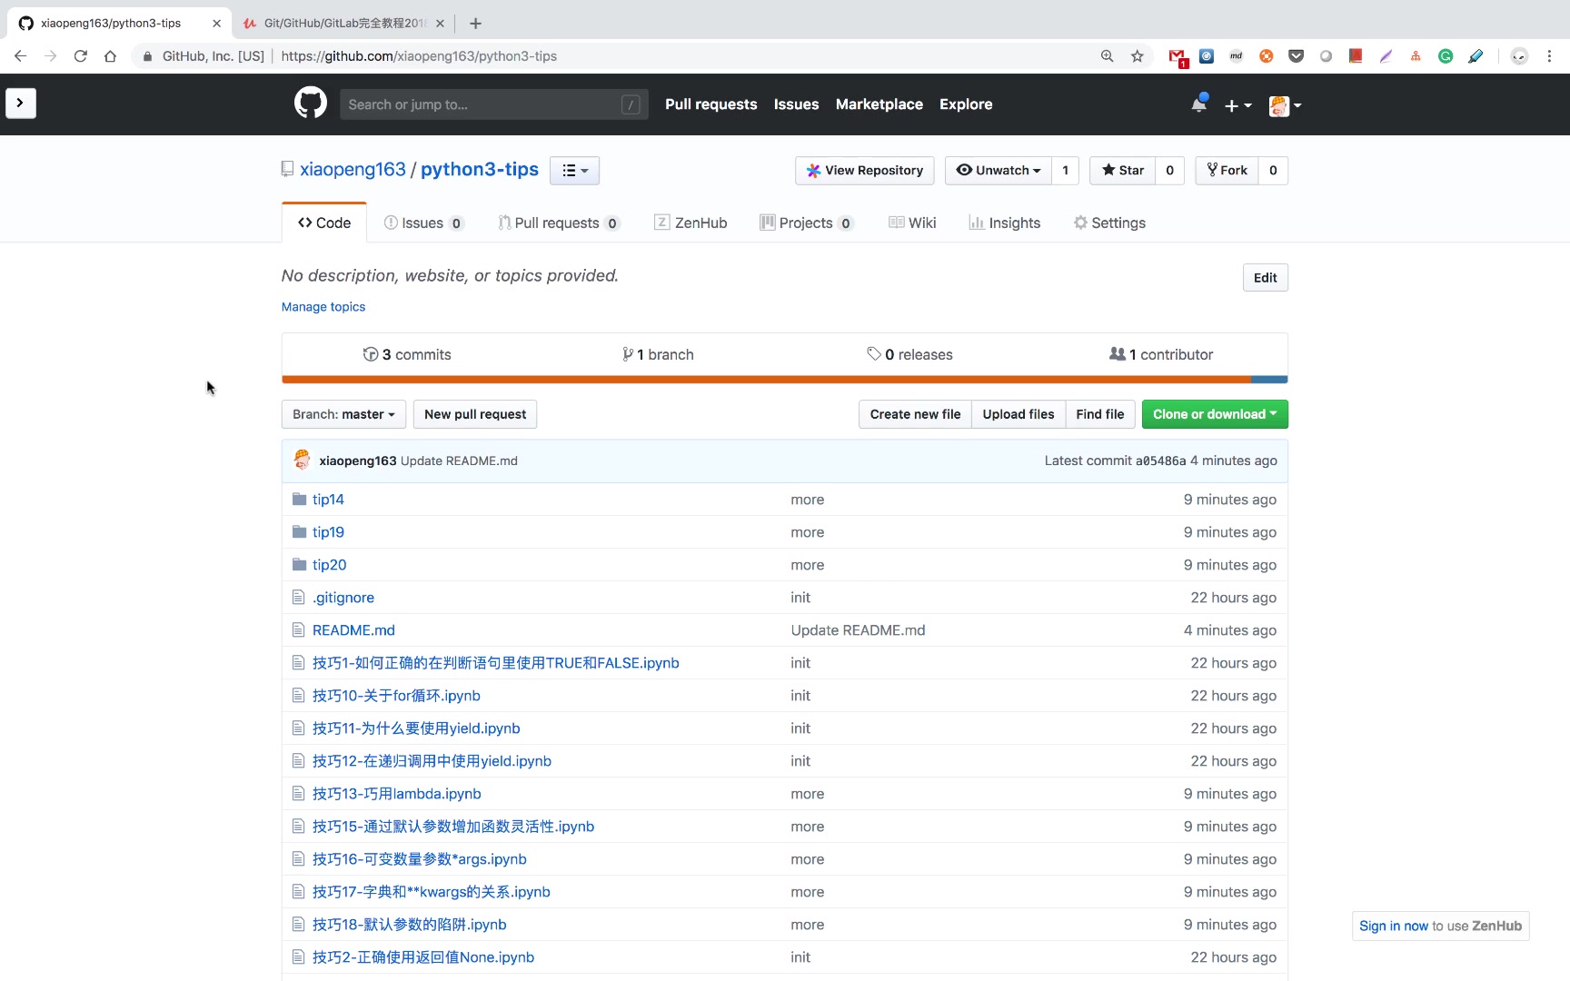Click the browser reload icon

click(x=81, y=56)
